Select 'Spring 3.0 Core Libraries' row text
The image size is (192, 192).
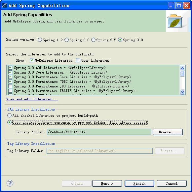point(61,72)
